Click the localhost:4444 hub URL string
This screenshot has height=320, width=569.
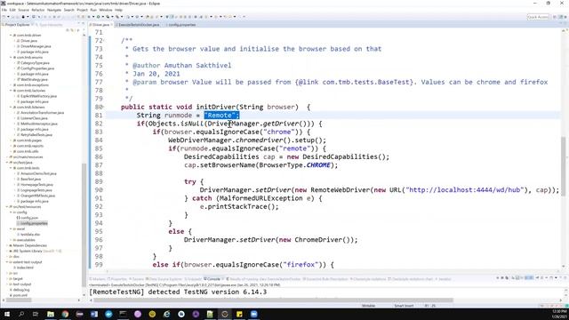coord(465,190)
